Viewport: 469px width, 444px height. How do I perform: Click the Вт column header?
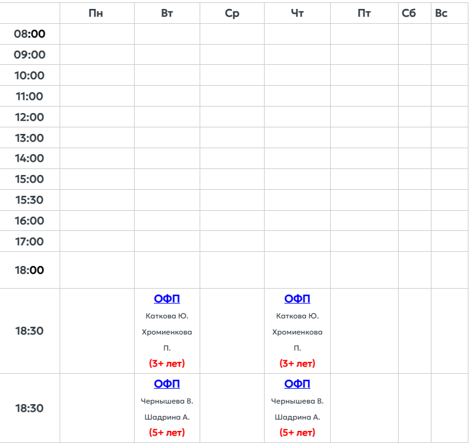(x=167, y=13)
